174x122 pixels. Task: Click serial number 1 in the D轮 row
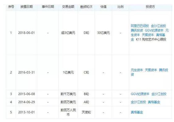11,33
